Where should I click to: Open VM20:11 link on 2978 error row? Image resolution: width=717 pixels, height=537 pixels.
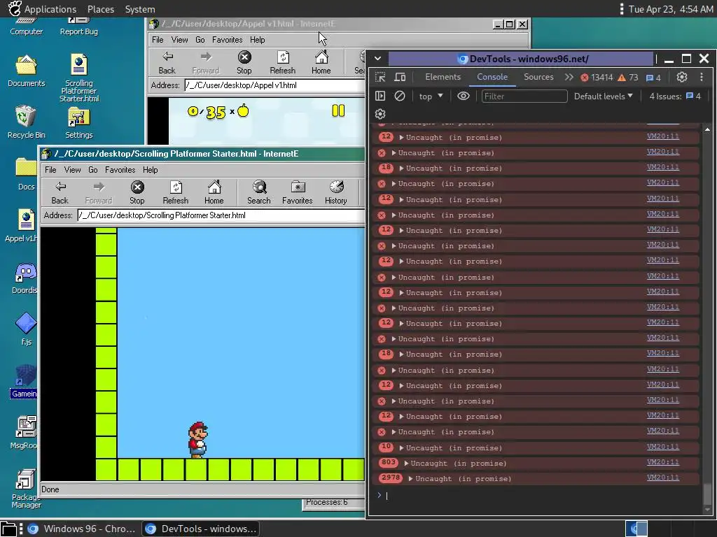(662, 478)
